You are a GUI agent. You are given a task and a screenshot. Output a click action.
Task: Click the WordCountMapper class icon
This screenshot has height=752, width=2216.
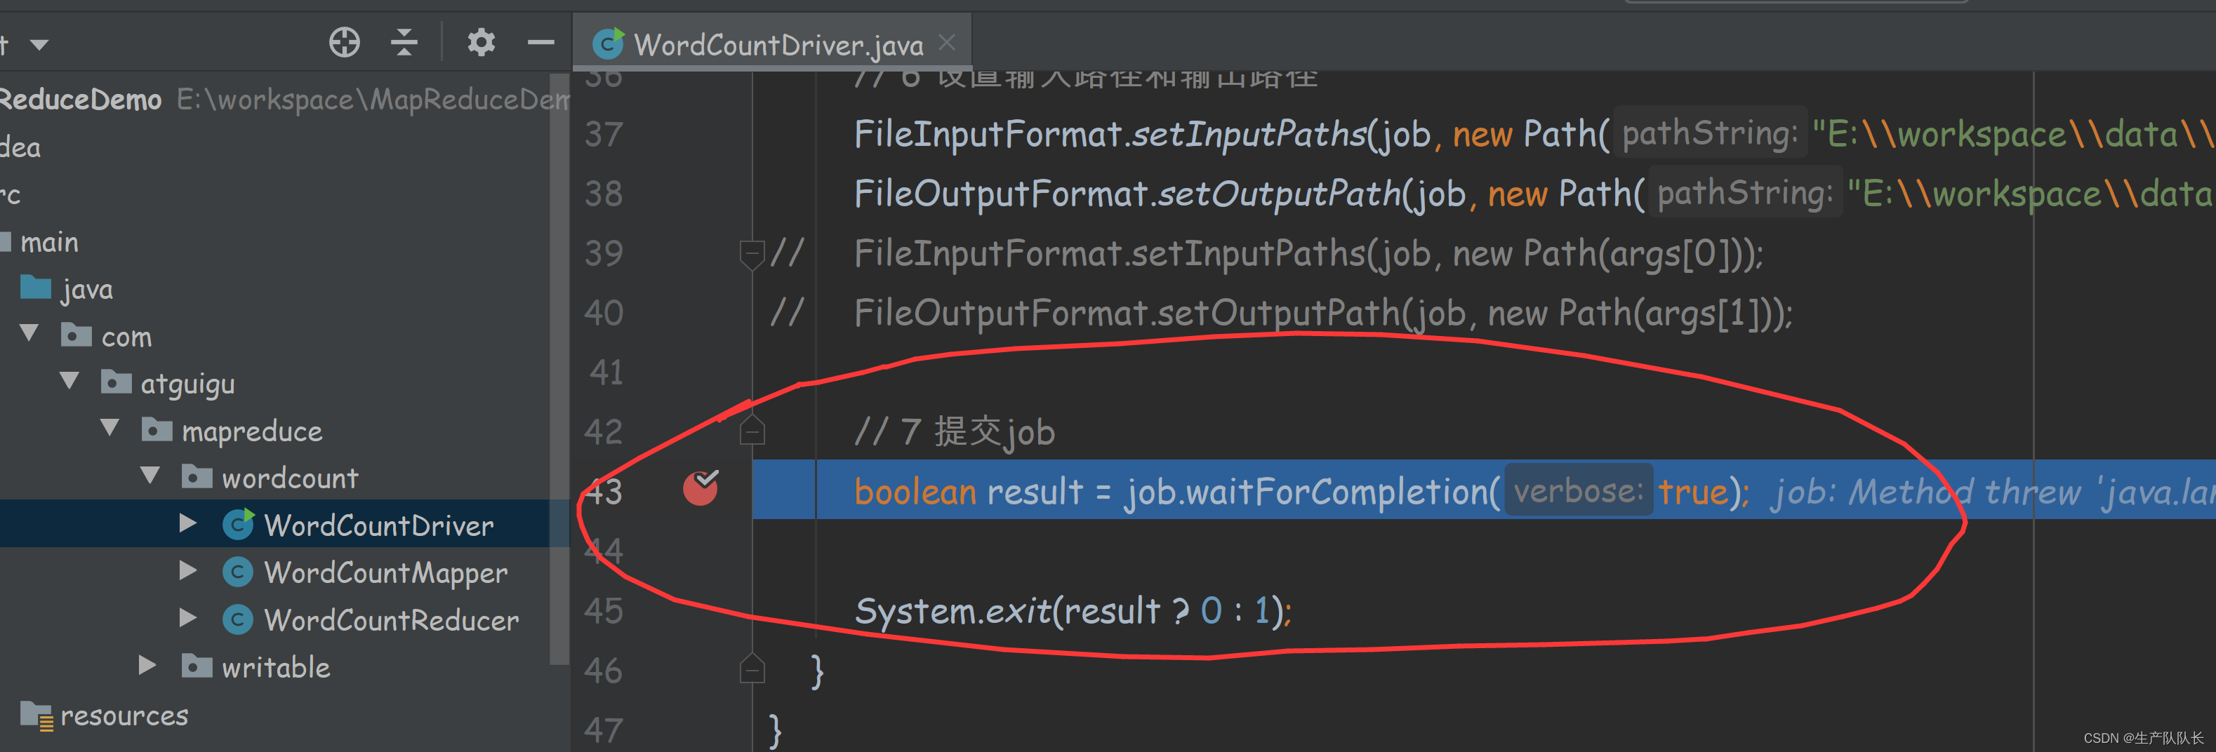coord(237,572)
